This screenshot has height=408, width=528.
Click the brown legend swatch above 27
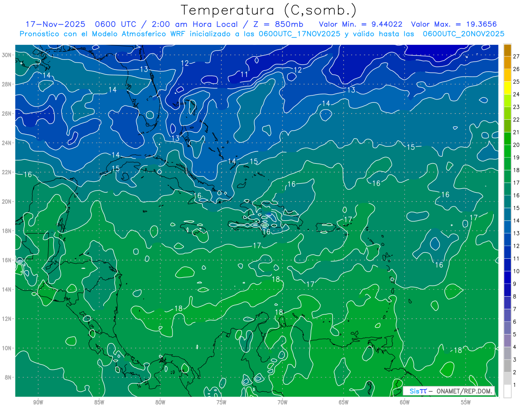pos(507,50)
